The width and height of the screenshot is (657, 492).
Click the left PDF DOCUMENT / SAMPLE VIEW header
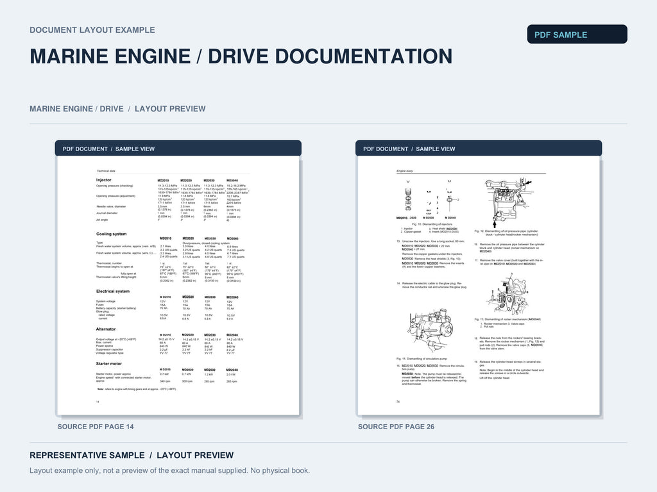click(x=178, y=149)
